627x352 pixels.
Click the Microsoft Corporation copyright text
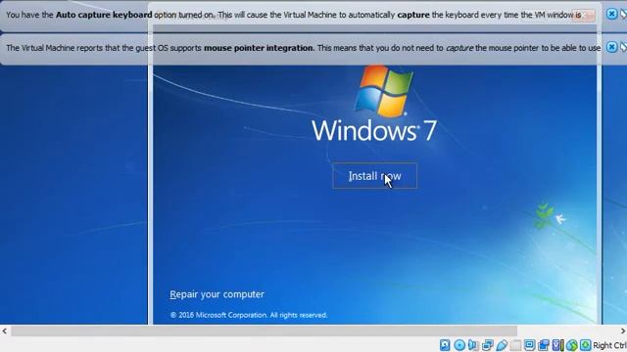tap(248, 315)
